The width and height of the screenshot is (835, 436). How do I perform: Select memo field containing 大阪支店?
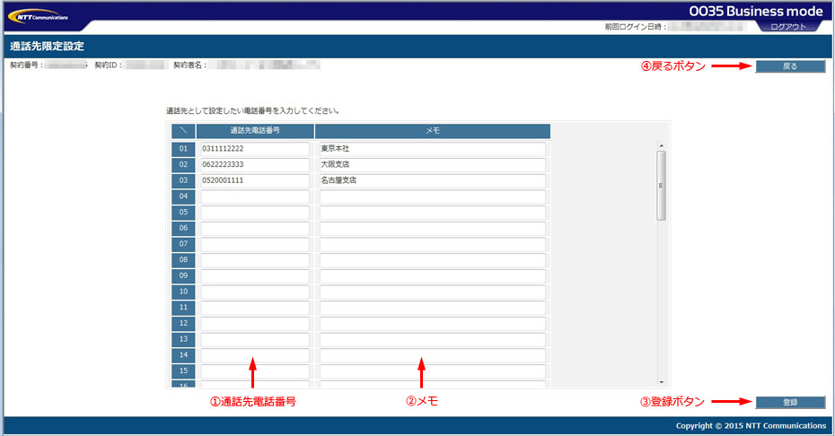[432, 165]
